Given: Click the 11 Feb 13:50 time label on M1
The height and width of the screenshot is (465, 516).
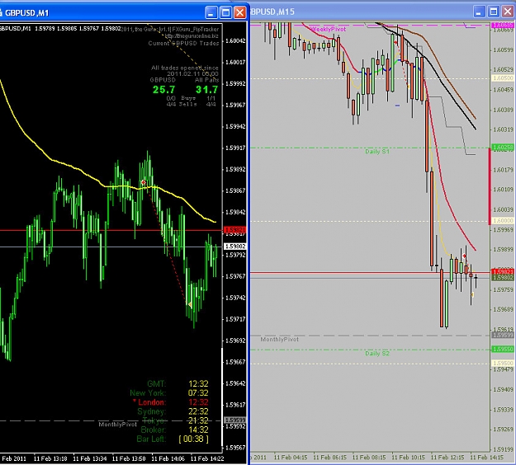Looking at the screenshot, I should [129, 458].
